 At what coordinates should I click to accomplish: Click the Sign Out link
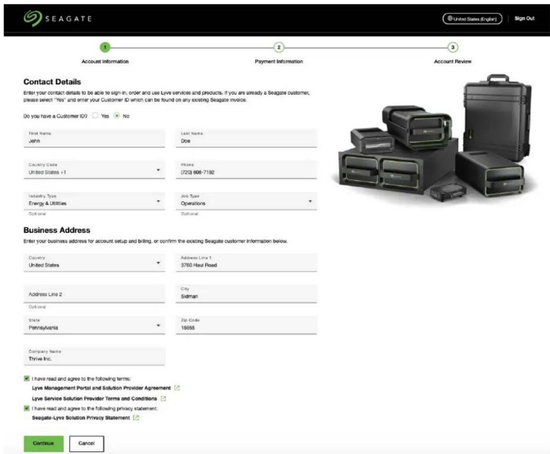point(524,19)
